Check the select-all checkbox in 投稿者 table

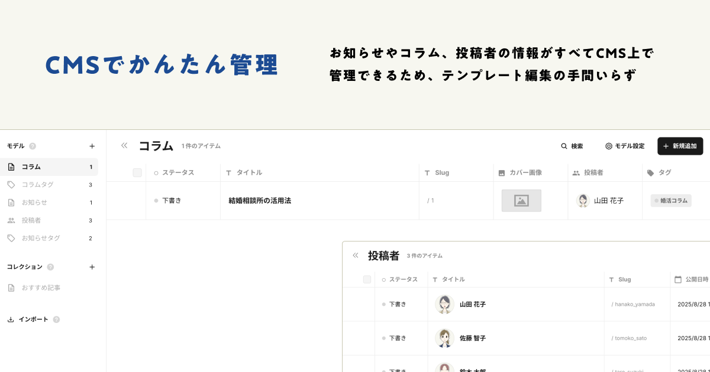(367, 279)
